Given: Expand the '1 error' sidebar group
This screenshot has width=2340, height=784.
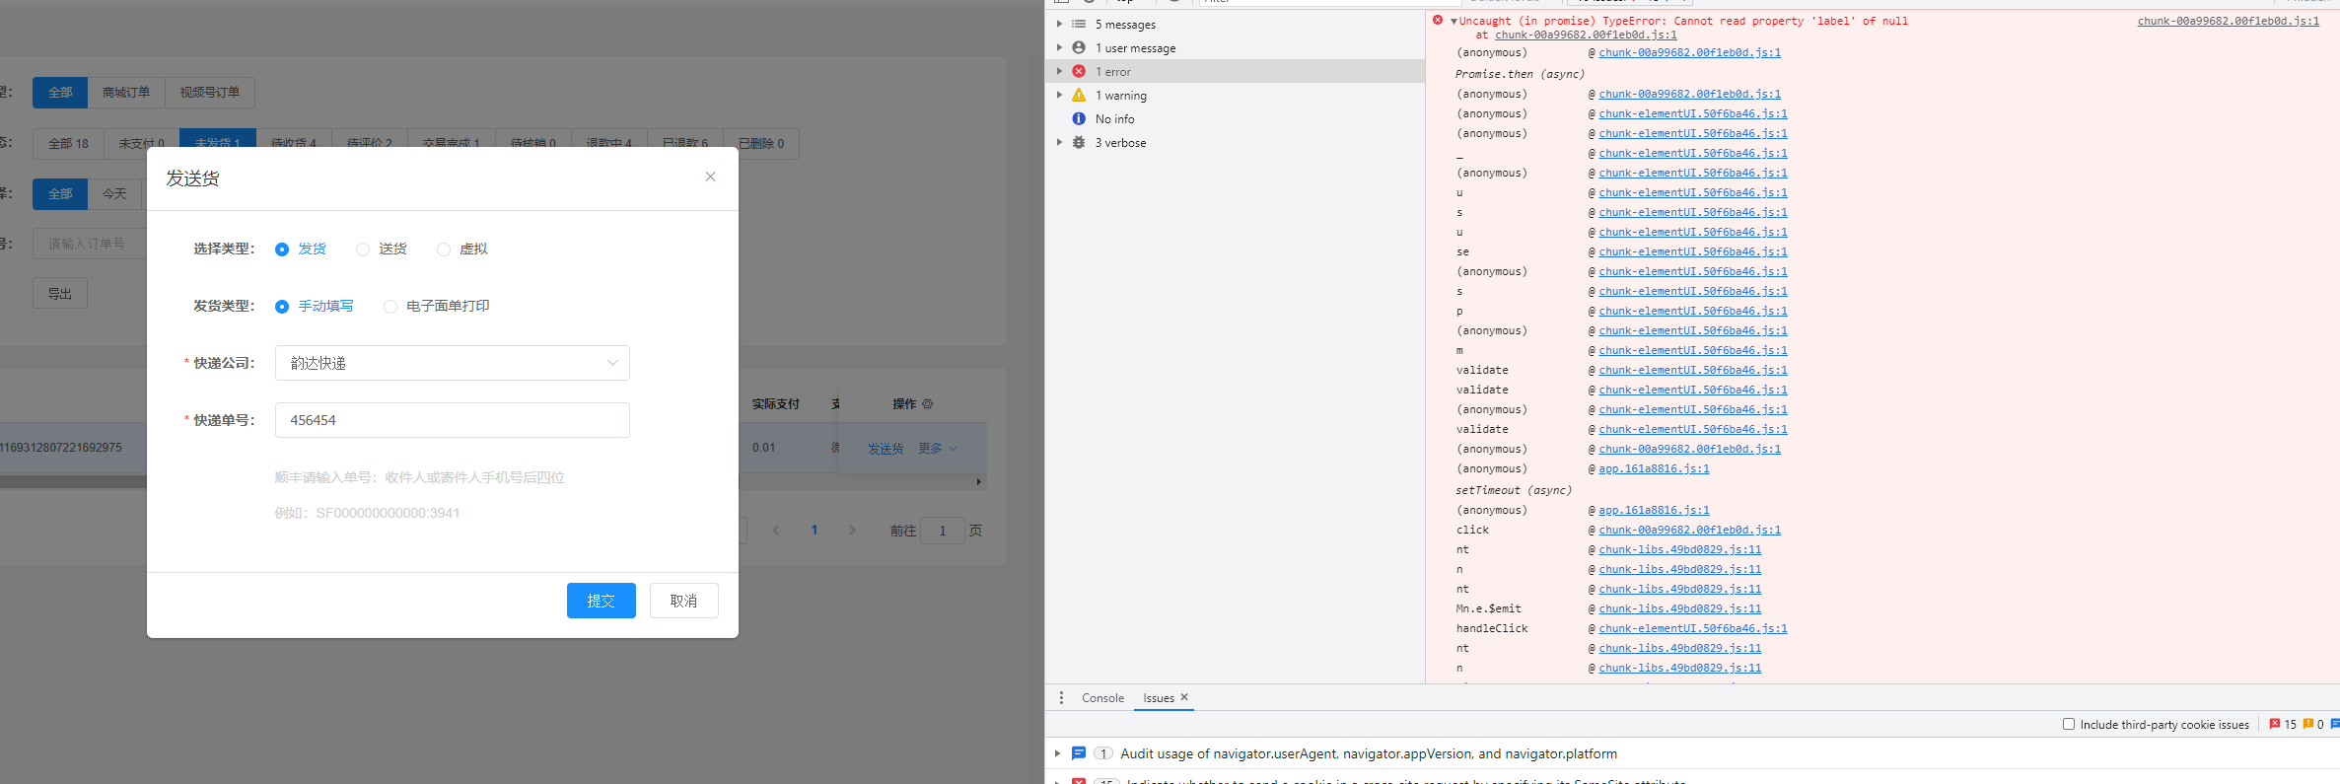Looking at the screenshot, I should click(1059, 71).
